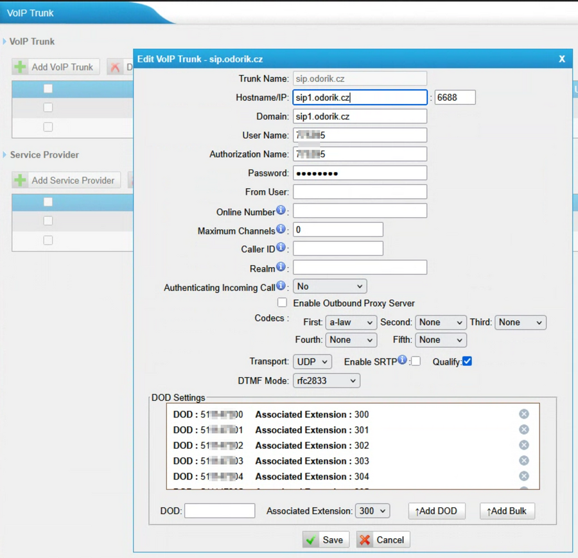Screen dimensions: 578x558
Task: Click the Realm info icon
Action: click(281, 267)
